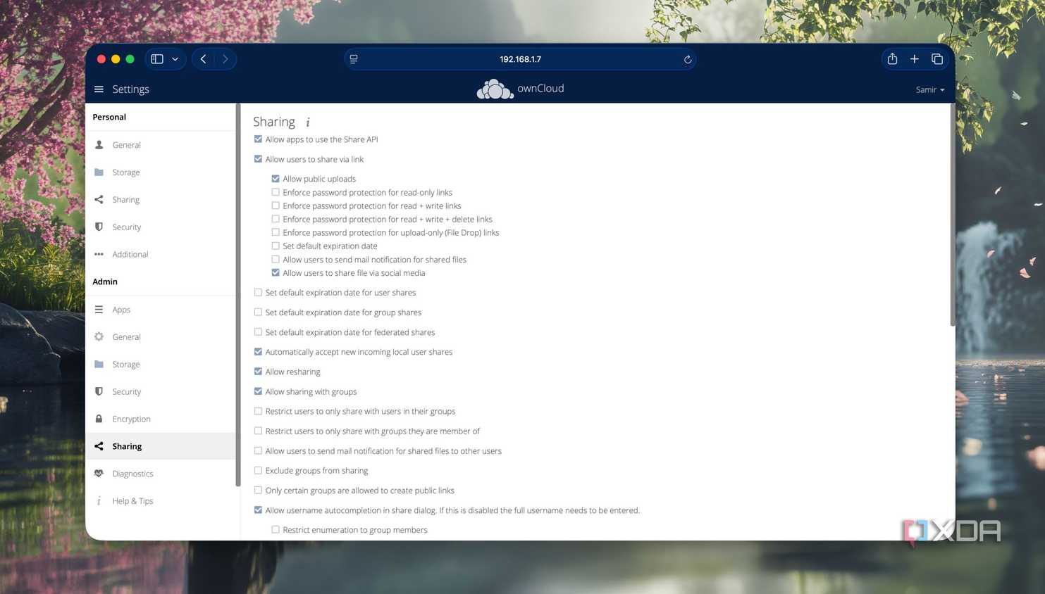Open Personal General settings

click(160, 145)
